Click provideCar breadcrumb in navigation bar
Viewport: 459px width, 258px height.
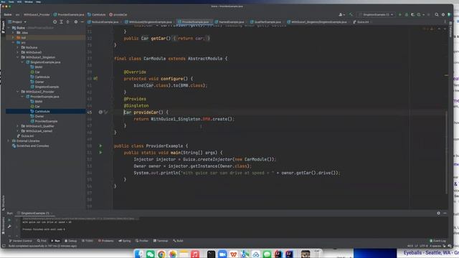coord(118,14)
